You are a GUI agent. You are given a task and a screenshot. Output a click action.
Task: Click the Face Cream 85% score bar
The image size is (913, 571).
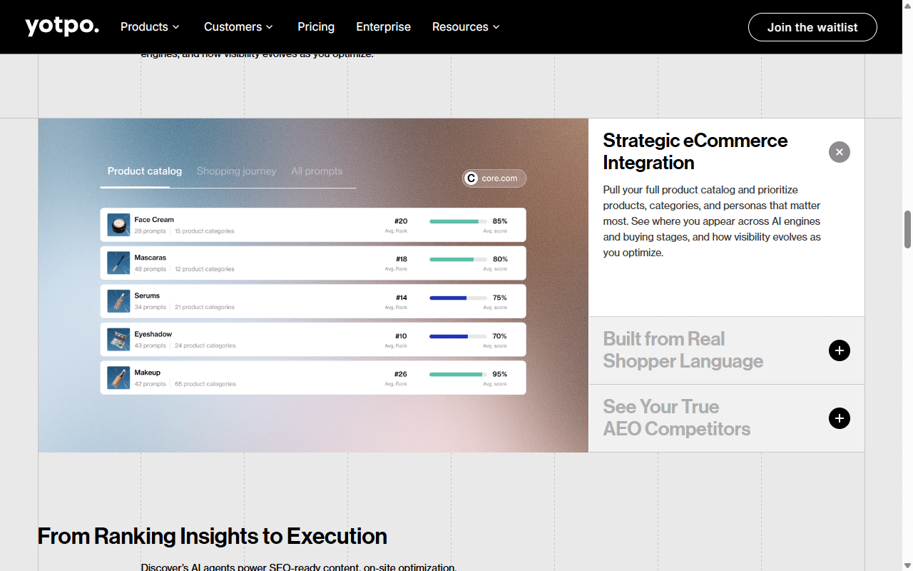pyautogui.click(x=458, y=221)
